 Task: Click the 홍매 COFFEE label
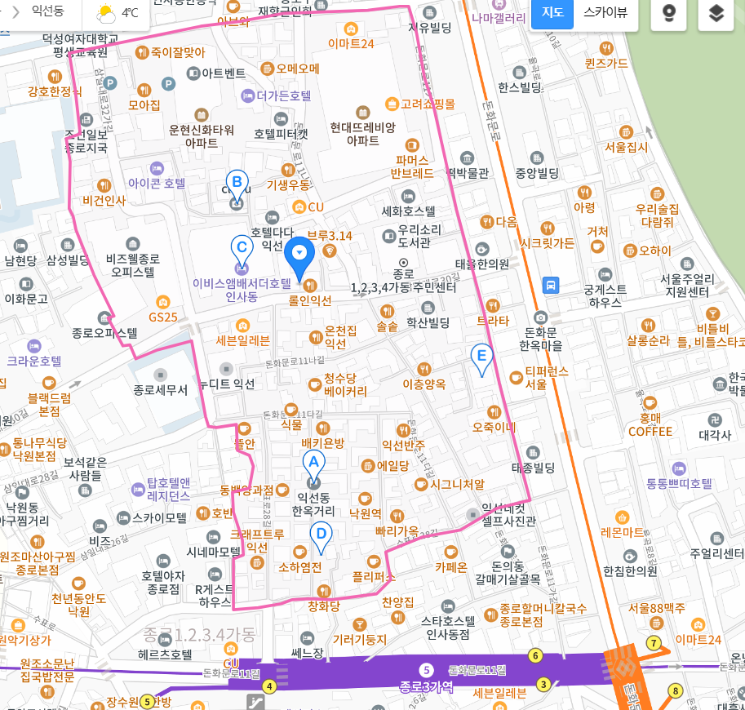pos(650,425)
